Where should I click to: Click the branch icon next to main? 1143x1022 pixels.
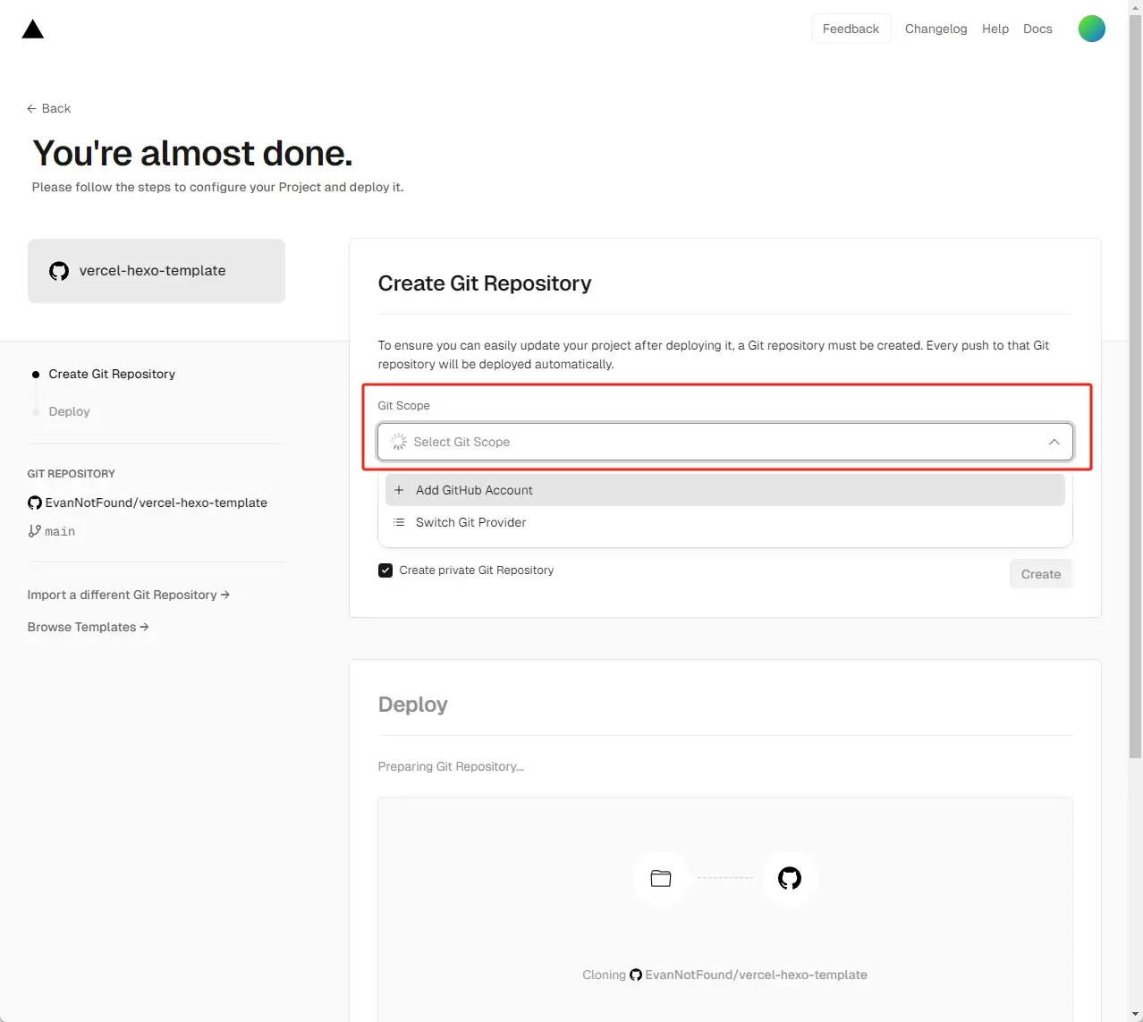(x=34, y=531)
